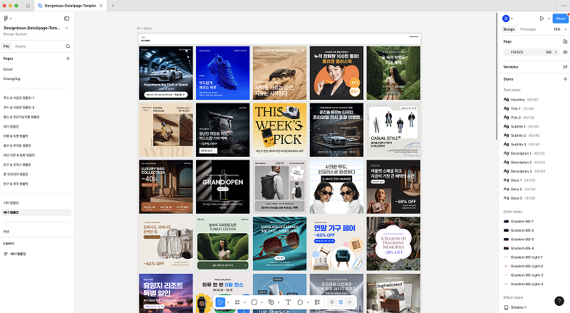
Task: Pick the Pen tool in the toolbar
Action: (271, 302)
